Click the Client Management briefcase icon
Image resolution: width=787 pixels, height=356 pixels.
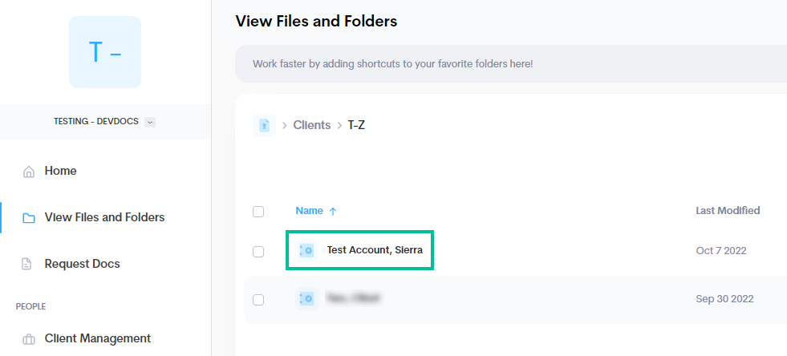[x=29, y=339]
